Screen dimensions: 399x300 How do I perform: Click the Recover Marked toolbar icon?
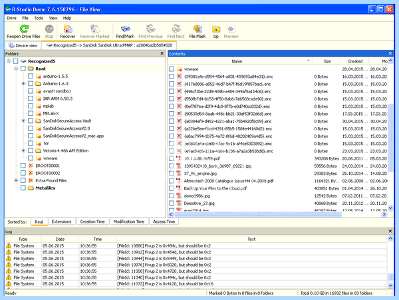(94, 29)
